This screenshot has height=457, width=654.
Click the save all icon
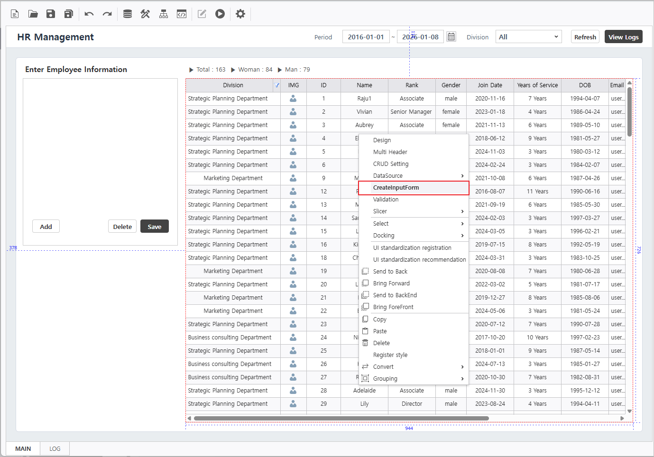point(69,14)
